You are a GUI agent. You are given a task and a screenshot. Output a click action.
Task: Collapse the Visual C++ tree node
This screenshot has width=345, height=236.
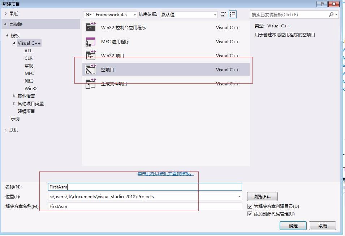pyautogui.click(x=14, y=43)
